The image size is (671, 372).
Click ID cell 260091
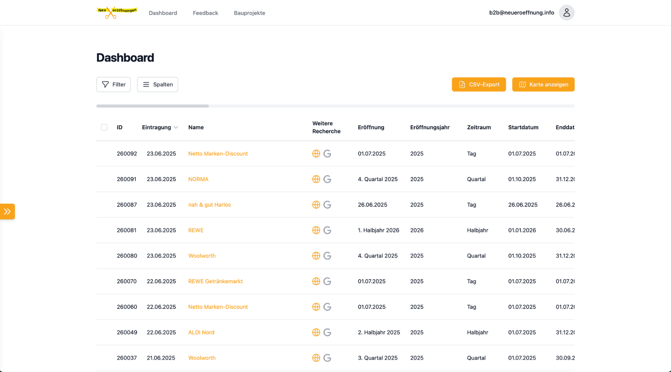127,179
